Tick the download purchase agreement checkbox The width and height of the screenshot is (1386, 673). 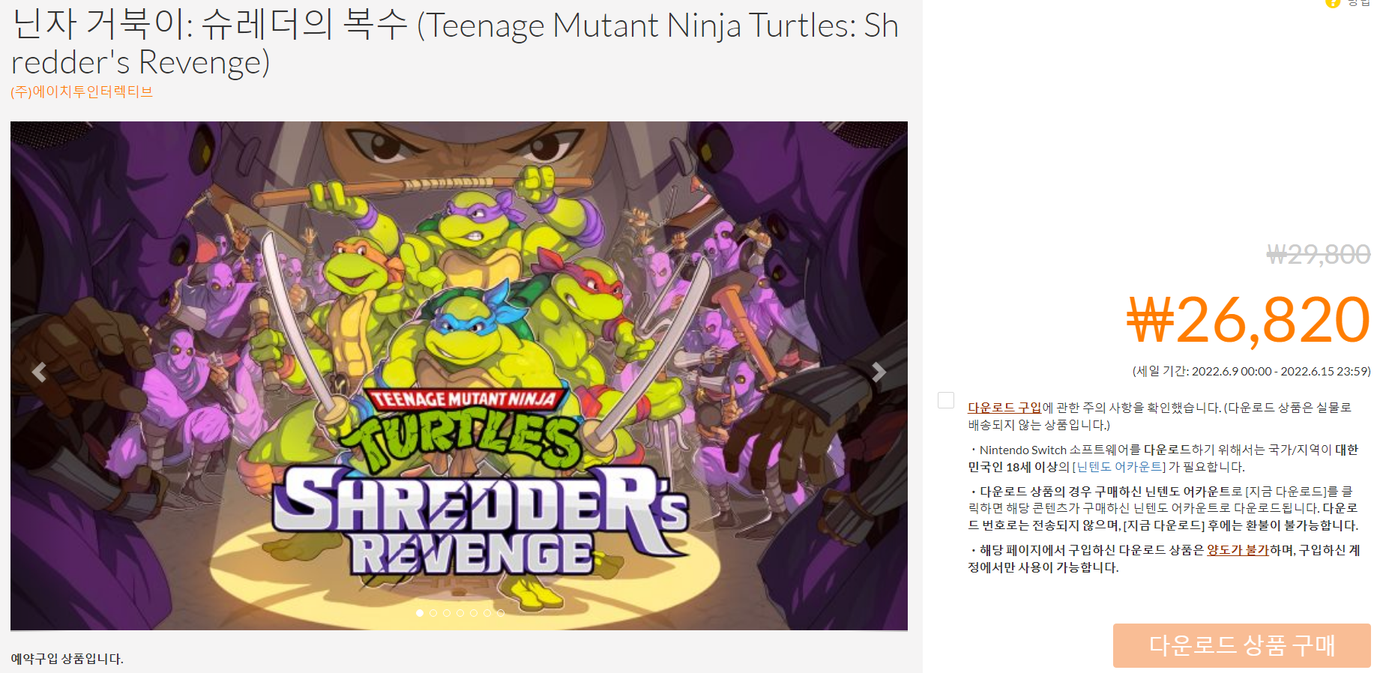point(946,400)
